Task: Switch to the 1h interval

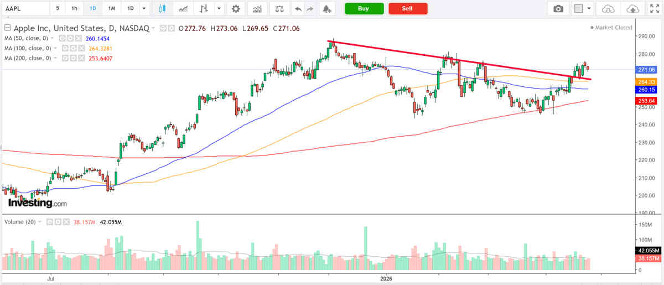Action: pyautogui.click(x=74, y=9)
